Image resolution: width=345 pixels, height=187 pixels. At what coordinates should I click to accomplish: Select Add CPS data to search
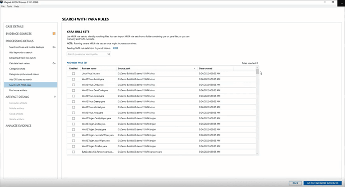click(x=20, y=79)
